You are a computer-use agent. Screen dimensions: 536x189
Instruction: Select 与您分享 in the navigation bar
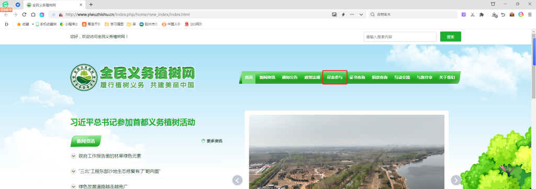click(424, 77)
